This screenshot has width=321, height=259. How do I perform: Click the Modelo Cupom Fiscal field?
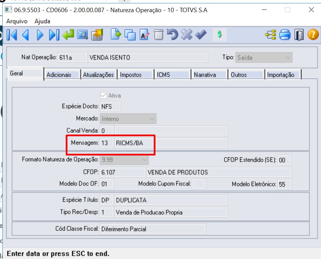(x=199, y=184)
